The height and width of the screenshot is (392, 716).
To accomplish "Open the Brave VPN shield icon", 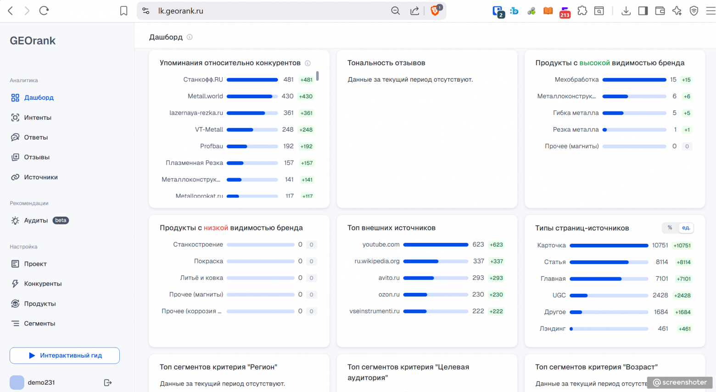I will pyautogui.click(x=694, y=11).
